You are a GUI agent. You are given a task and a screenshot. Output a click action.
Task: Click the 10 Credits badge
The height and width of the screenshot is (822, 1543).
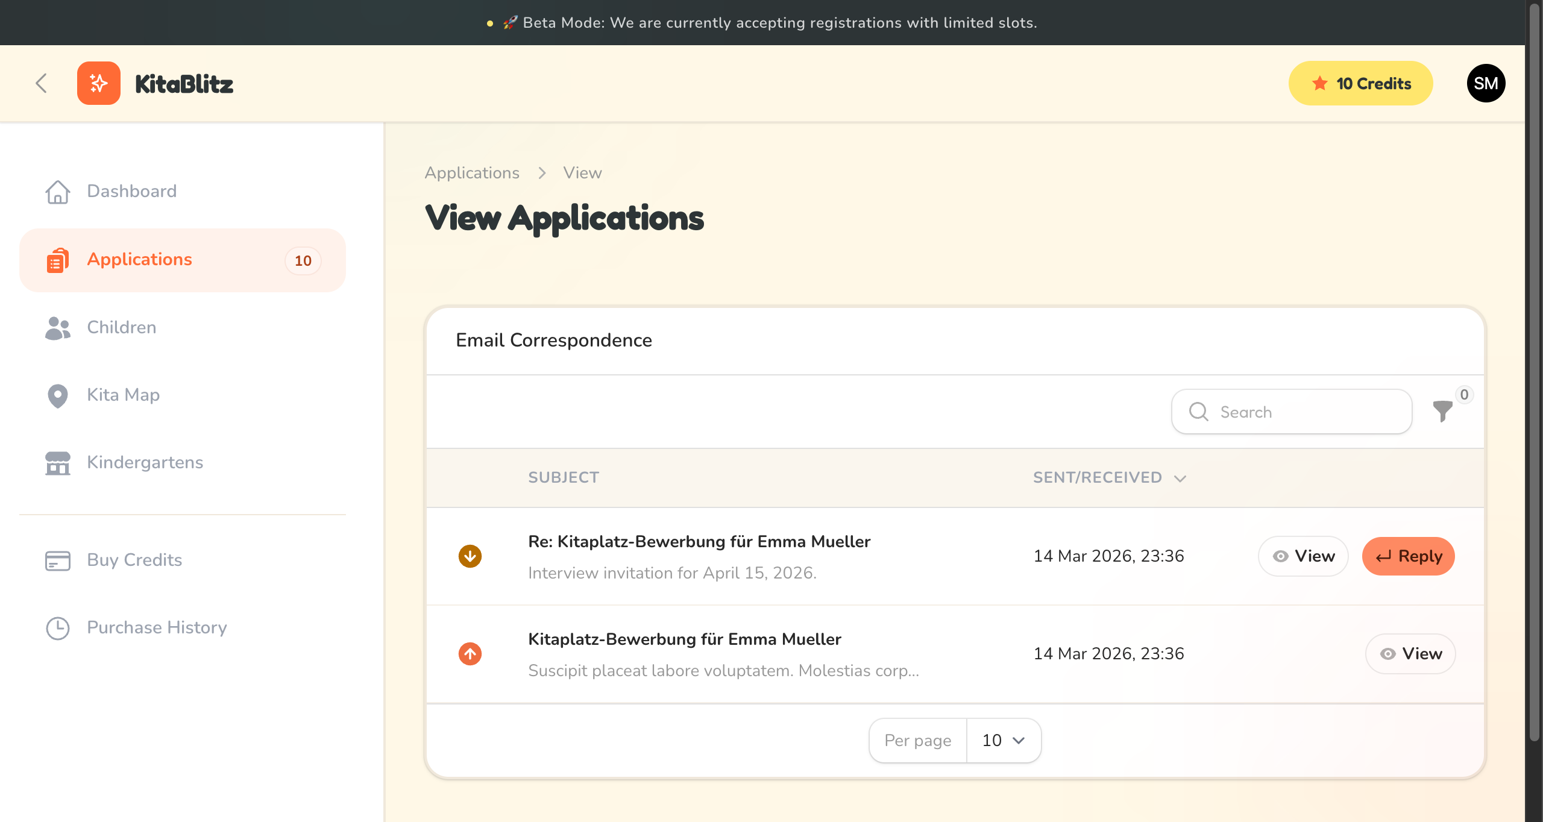(1360, 83)
